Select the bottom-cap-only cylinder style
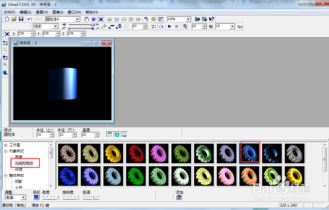The height and width of the screenshot is (210, 329). click(124, 135)
